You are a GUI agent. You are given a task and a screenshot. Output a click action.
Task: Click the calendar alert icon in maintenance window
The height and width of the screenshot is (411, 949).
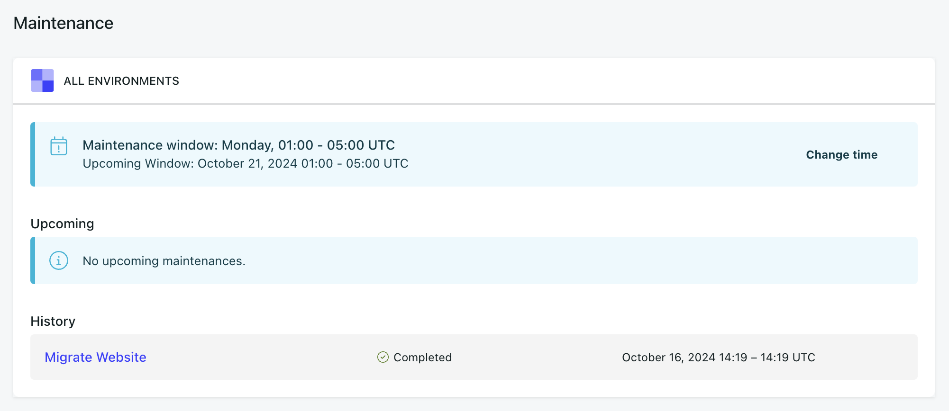[x=59, y=146]
